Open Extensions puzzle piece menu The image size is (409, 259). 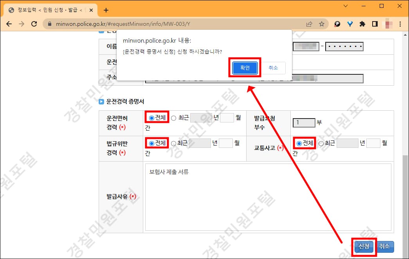coord(362,24)
